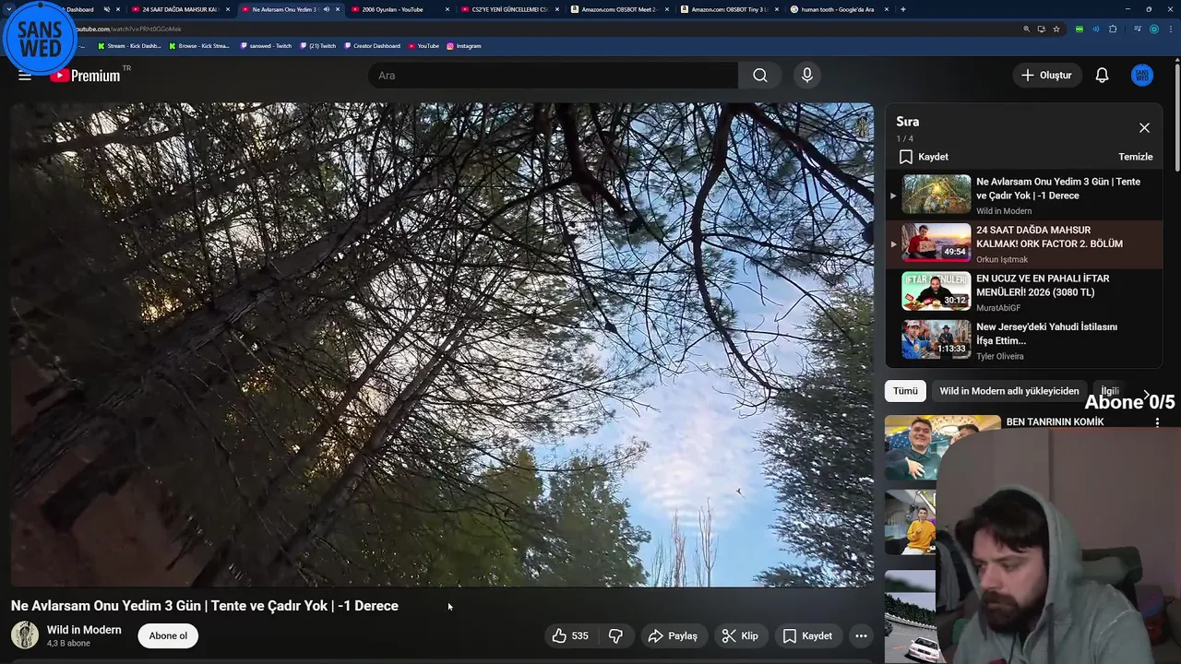Go to the YouTube Premium home logo

[85, 76]
